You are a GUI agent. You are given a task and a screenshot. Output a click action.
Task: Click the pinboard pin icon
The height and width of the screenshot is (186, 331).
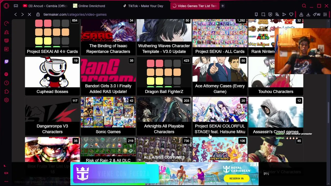pos(256,14)
